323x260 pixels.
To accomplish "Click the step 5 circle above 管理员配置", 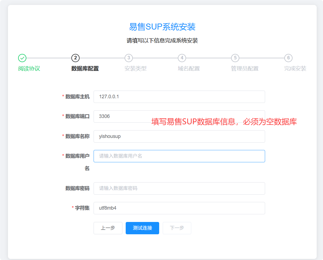I will coord(235,58).
